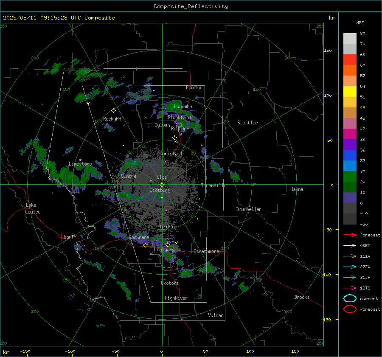The image size is (382, 357).
Task: Click the ThreeHills city label
Action: click(x=213, y=186)
